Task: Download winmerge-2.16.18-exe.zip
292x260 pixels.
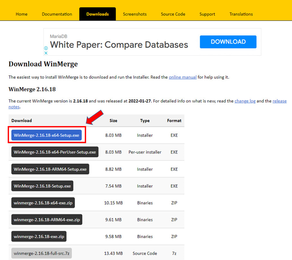Action: tap(39, 236)
